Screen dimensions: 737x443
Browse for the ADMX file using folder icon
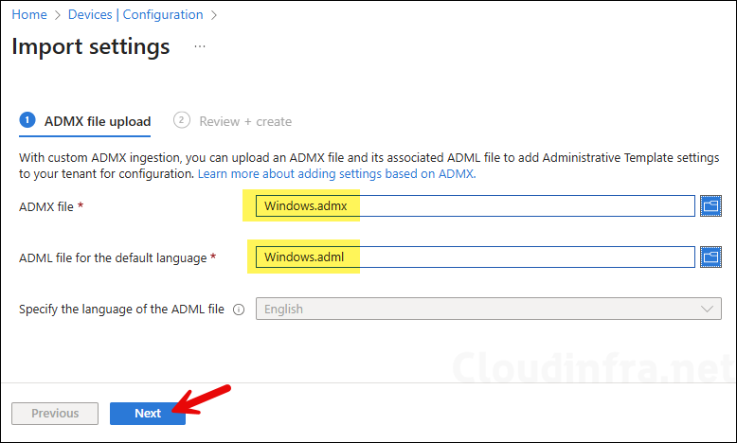click(x=710, y=205)
